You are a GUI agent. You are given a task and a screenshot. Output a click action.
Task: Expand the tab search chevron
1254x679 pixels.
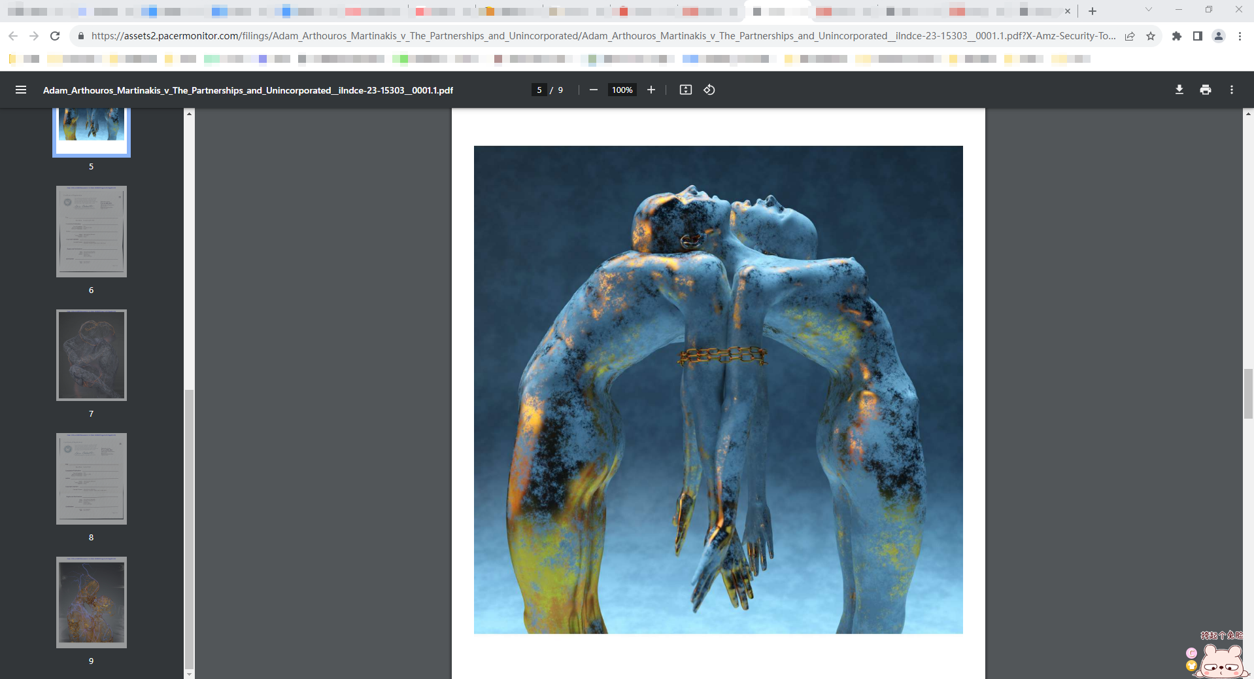1148,10
